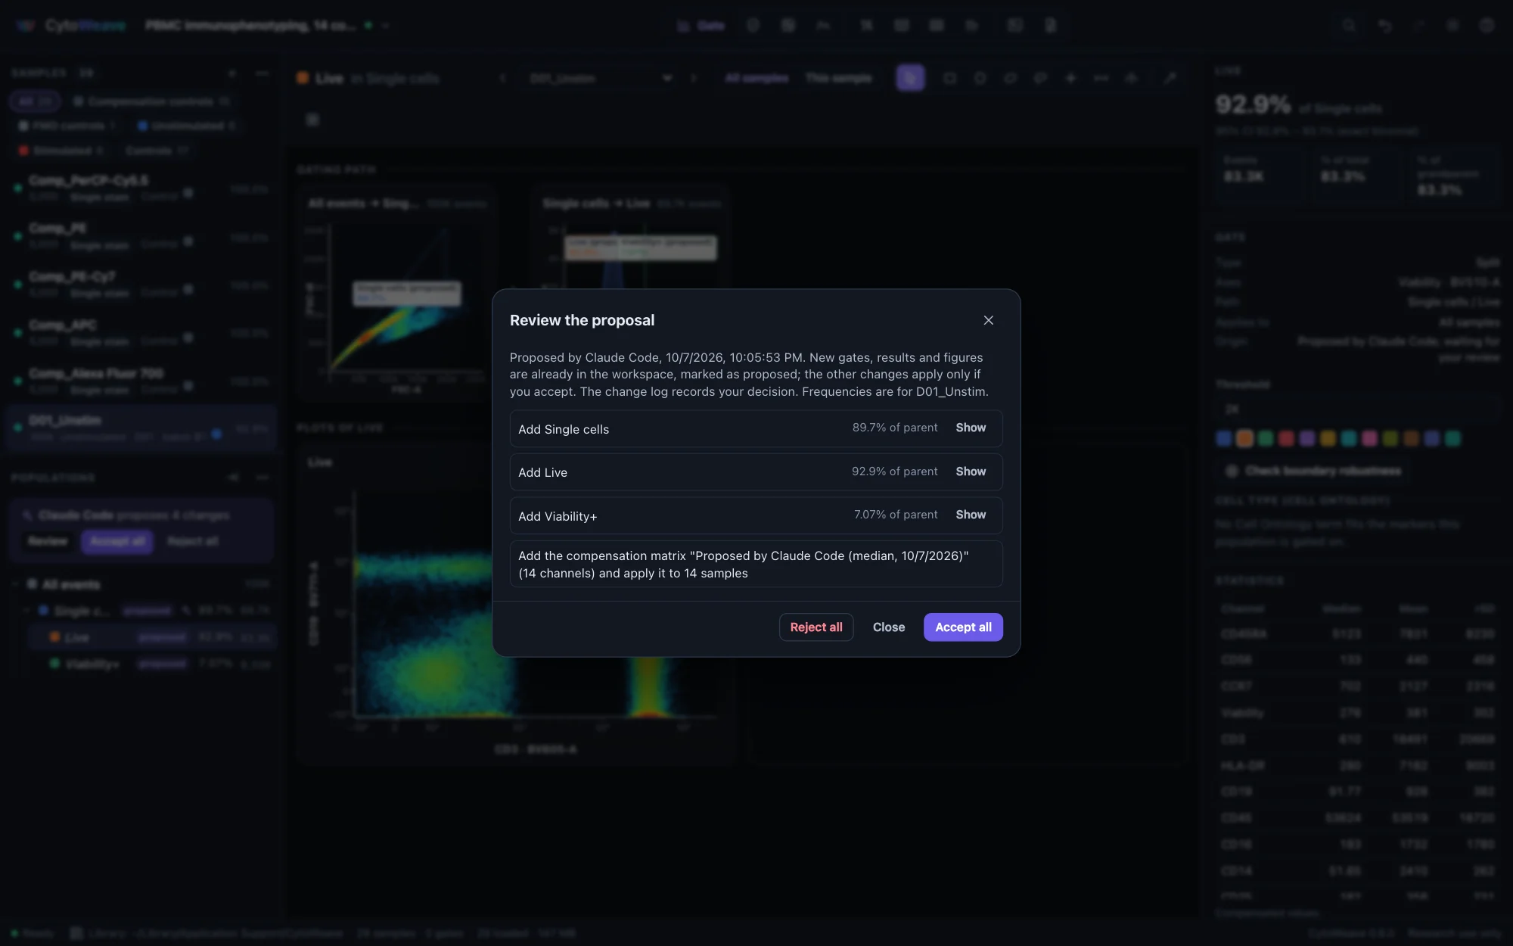This screenshot has width=1513, height=946.
Task: Click the 'Add Viability+' row label
Action: (558, 516)
